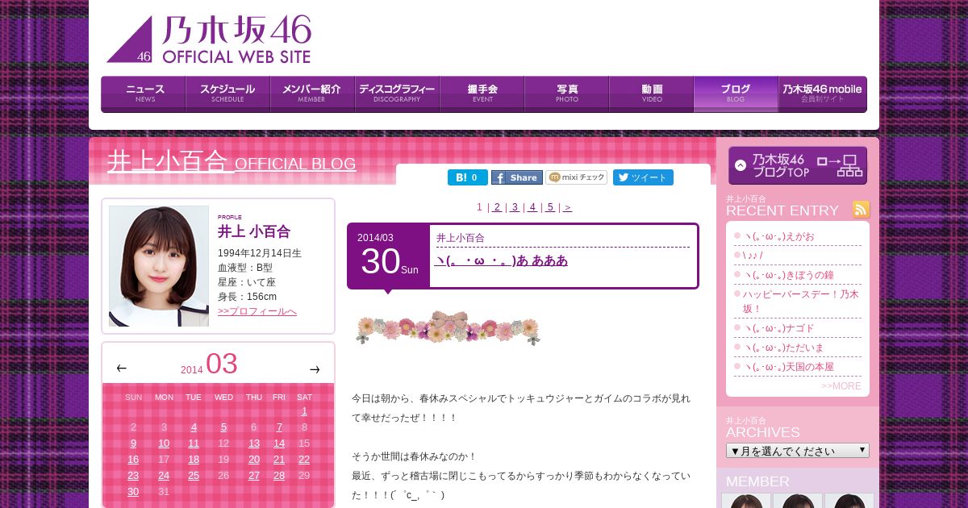The height and width of the screenshot is (508, 968).
Task: Go to page 2 of the blog
Action: (497, 207)
